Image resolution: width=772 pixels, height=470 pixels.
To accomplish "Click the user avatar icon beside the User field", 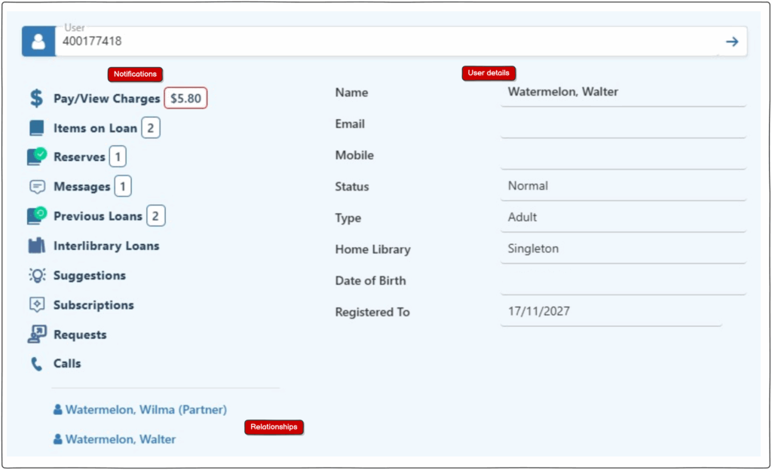I will (x=38, y=41).
